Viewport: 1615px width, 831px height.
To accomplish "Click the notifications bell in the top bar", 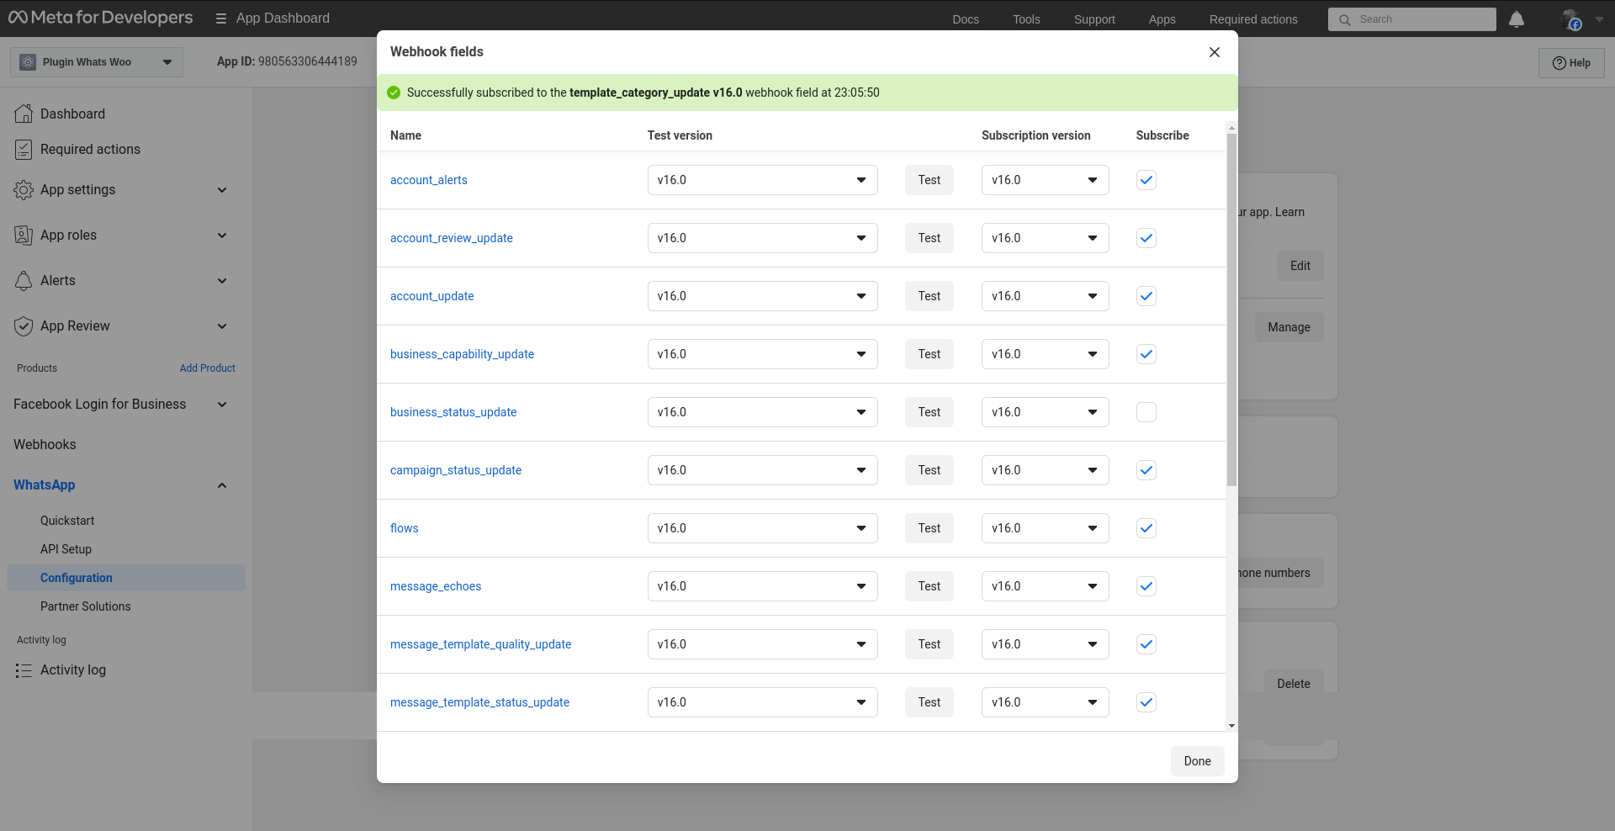I will [x=1517, y=19].
